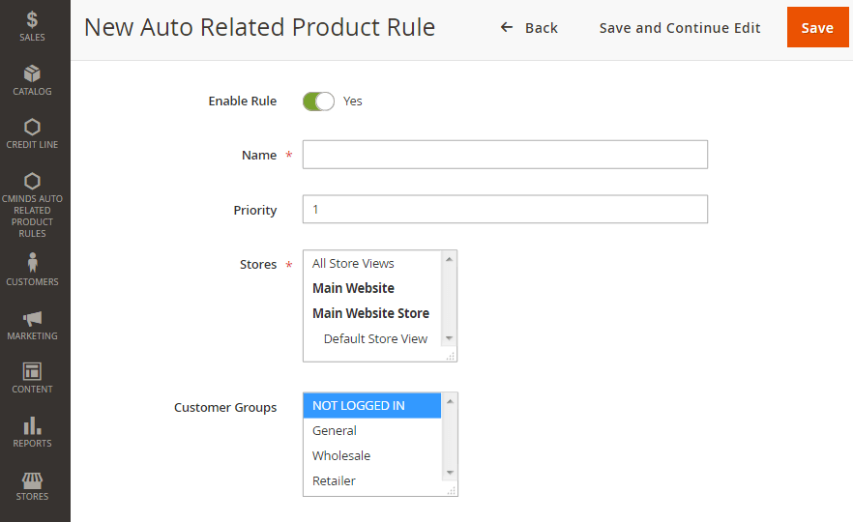This screenshot has height=522, width=853.
Task: Open the Catalog cube icon
Action: click(x=32, y=73)
